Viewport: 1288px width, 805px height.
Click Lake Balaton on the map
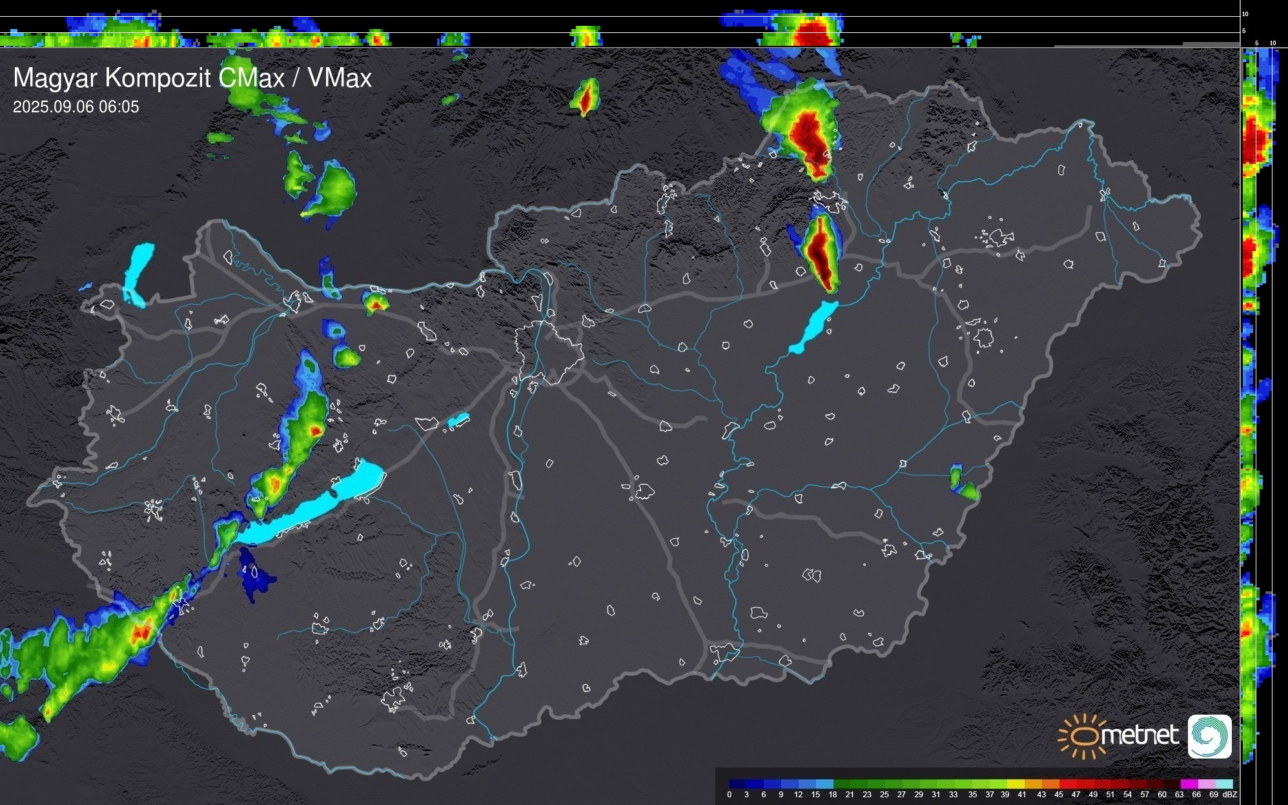click(310, 509)
